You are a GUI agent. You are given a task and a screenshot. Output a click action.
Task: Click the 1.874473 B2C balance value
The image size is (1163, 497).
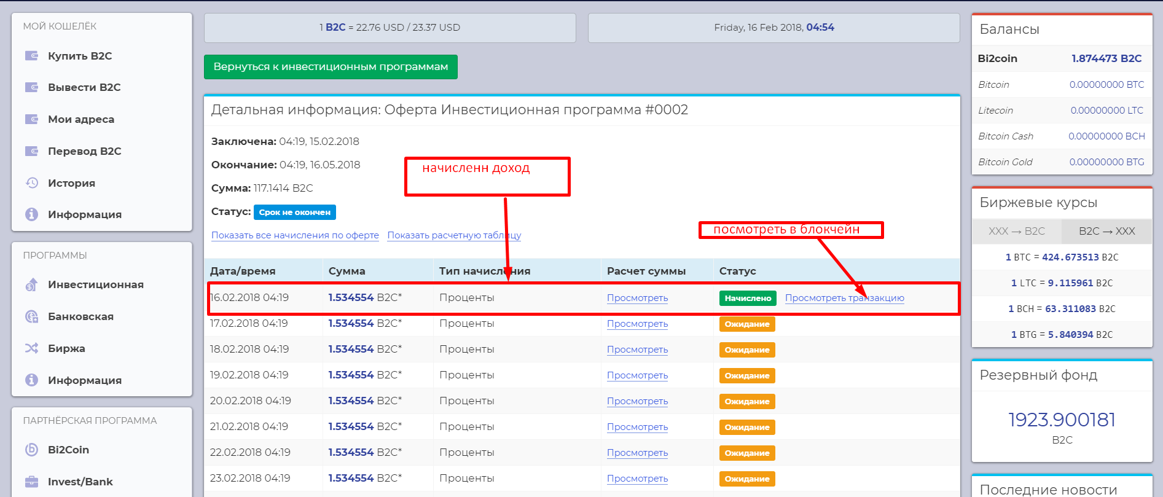(1106, 58)
